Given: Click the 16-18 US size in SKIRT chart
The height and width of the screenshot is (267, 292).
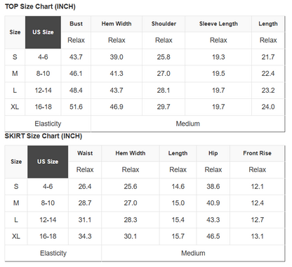Looking at the screenshot, I should [x=48, y=237].
